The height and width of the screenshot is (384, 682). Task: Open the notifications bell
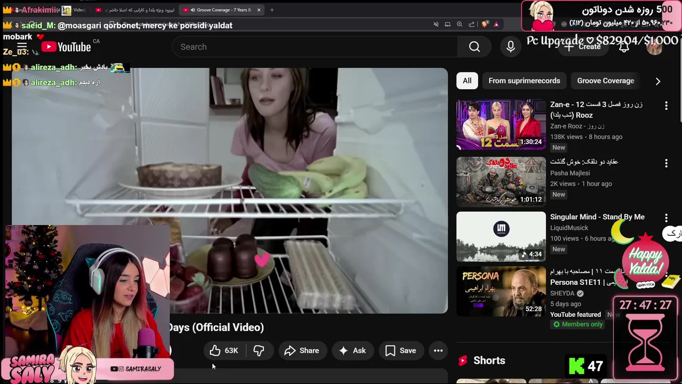[624, 47]
